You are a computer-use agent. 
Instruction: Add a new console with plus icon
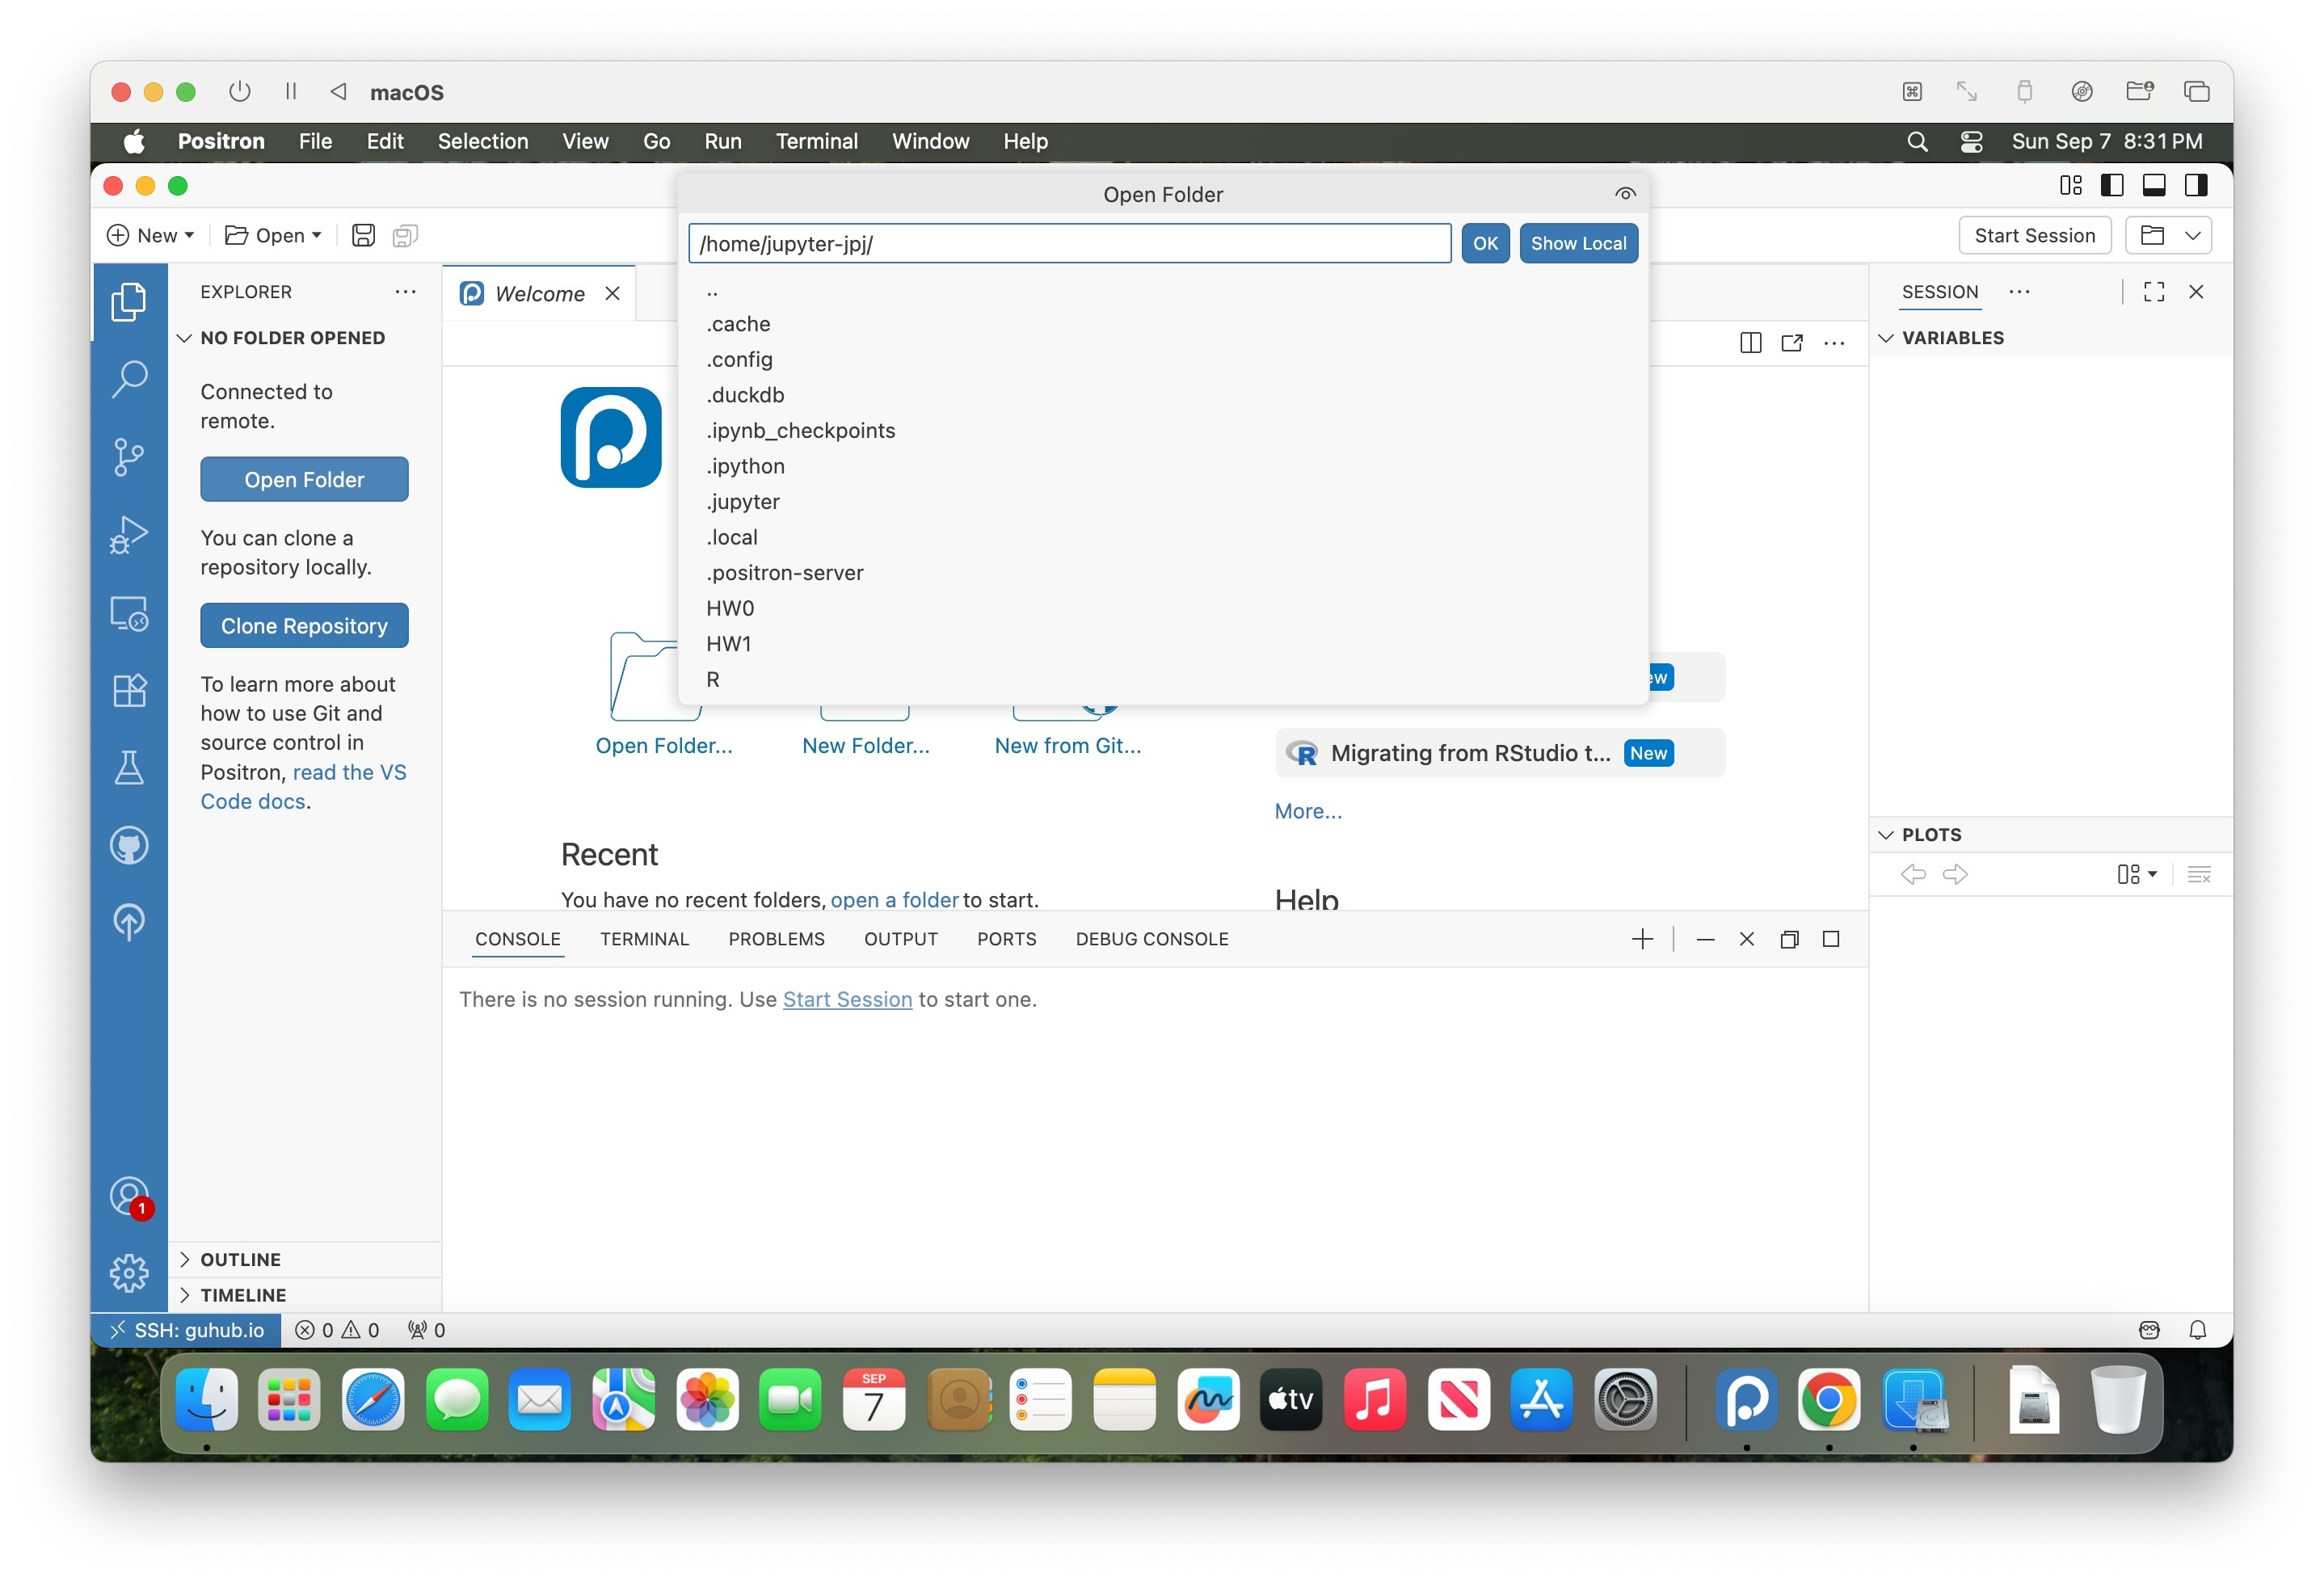1642,939
